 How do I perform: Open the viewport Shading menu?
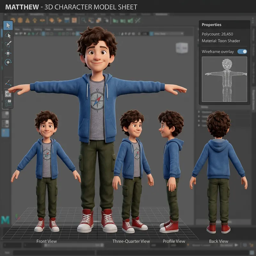coord(27,30)
